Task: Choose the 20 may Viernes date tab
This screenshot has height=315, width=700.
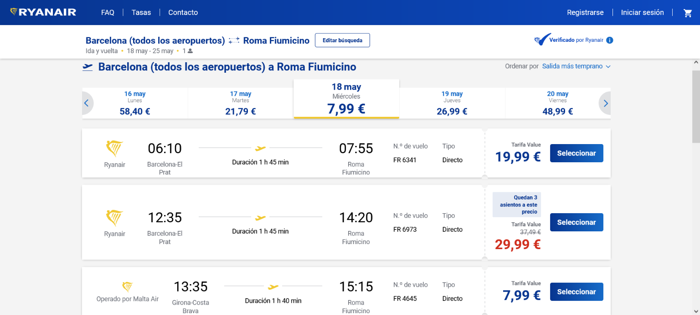Action: click(557, 103)
